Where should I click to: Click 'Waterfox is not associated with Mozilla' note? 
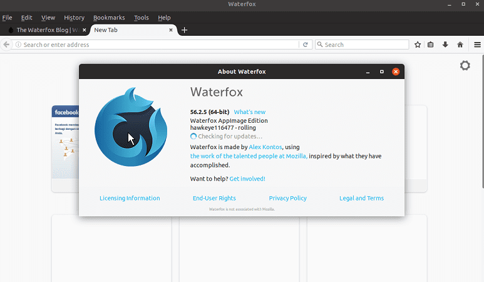(x=242, y=209)
